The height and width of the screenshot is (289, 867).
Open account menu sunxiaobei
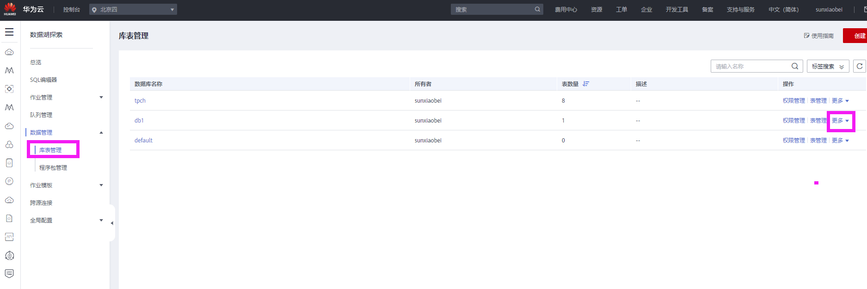829,9
